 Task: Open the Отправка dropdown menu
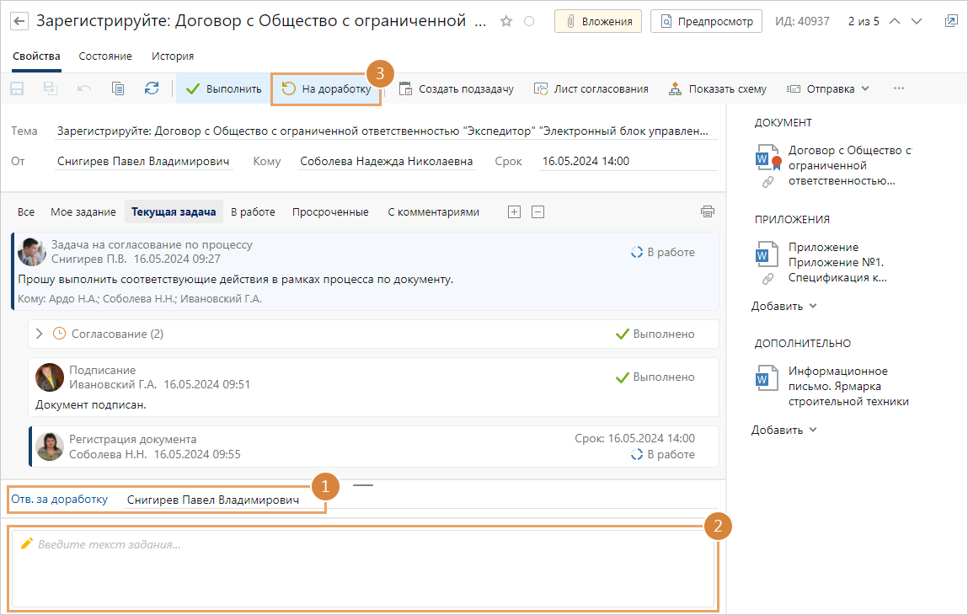tap(828, 88)
